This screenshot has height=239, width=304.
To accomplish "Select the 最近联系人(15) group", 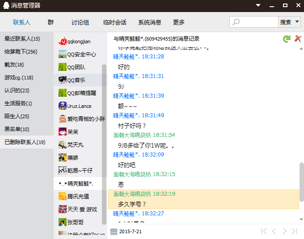I will tap(22, 39).
